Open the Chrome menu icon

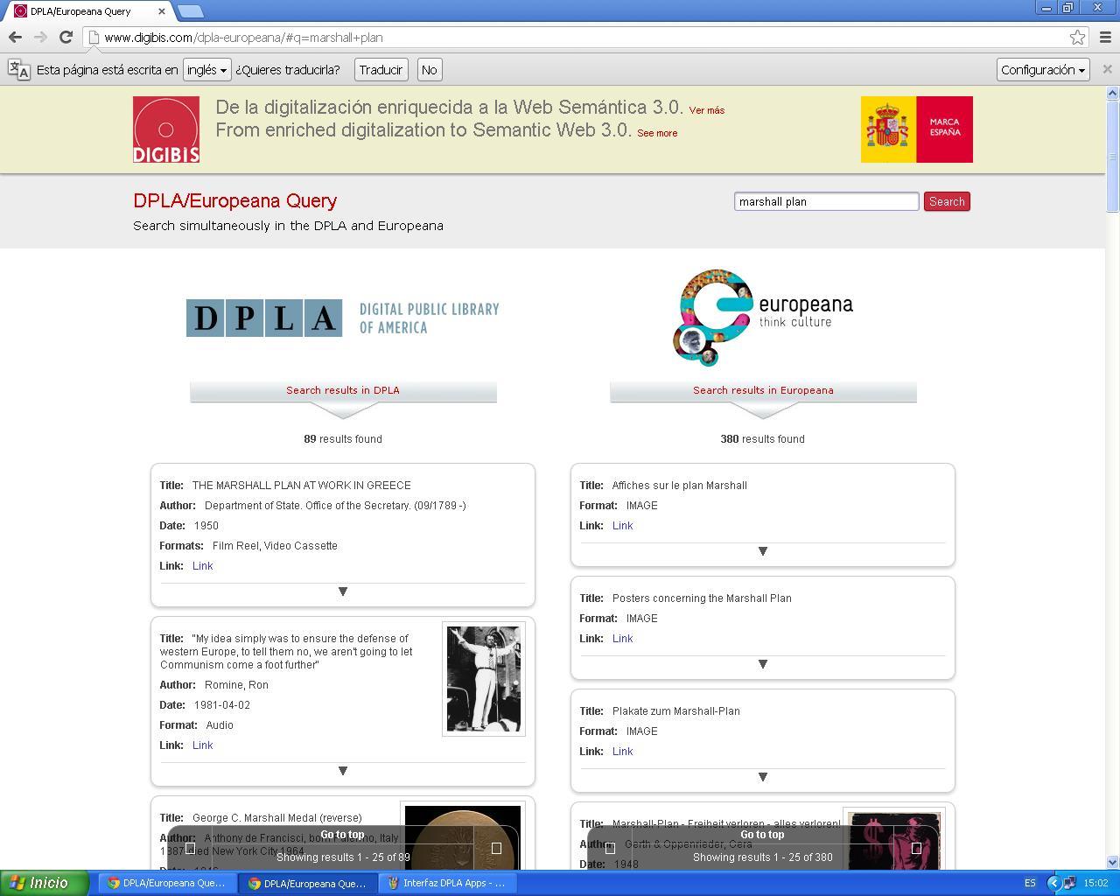tap(1104, 37)
